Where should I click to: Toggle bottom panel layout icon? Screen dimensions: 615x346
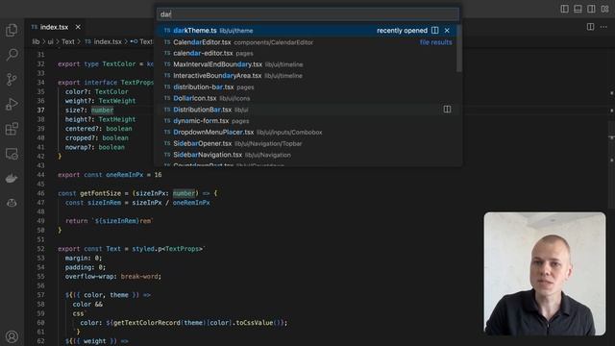(578, 9)
